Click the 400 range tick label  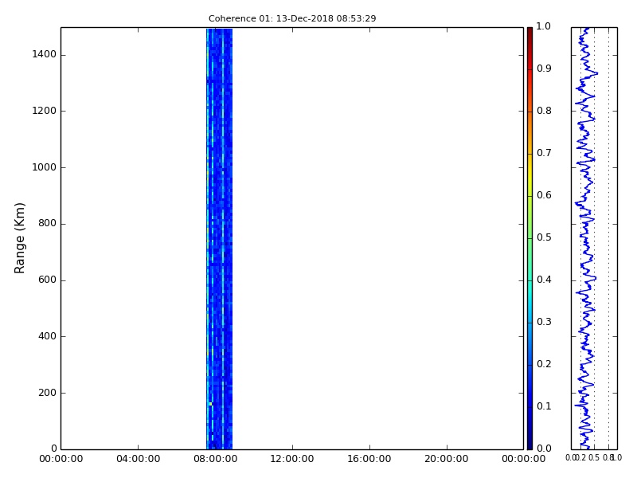point(47,336)
